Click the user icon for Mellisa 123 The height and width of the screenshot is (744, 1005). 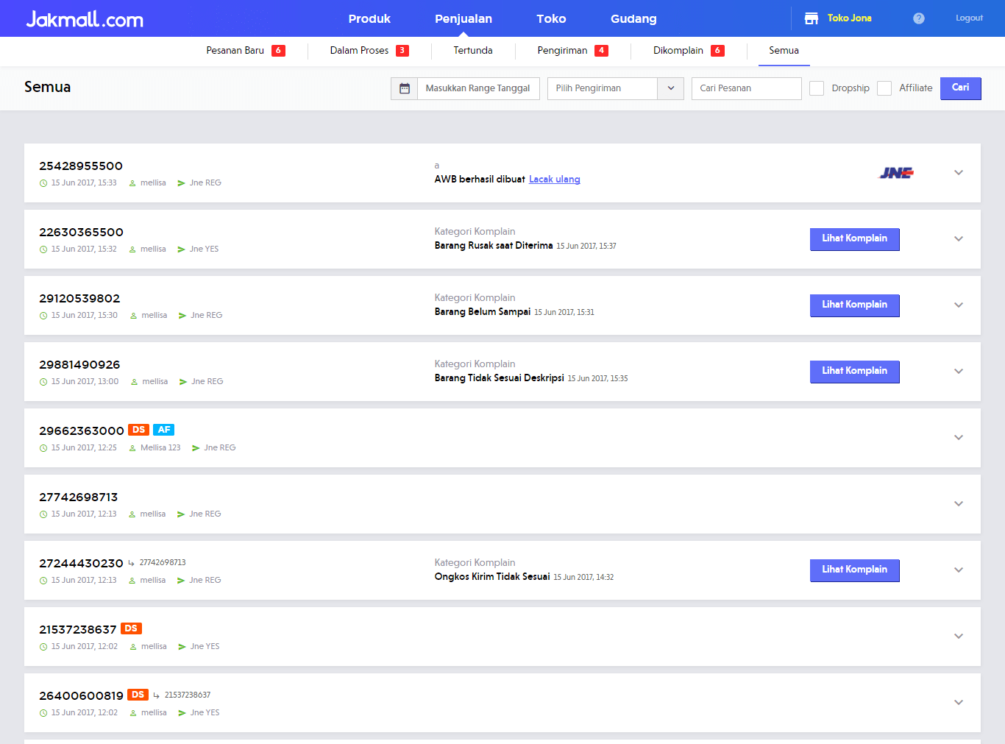[132, 448]
